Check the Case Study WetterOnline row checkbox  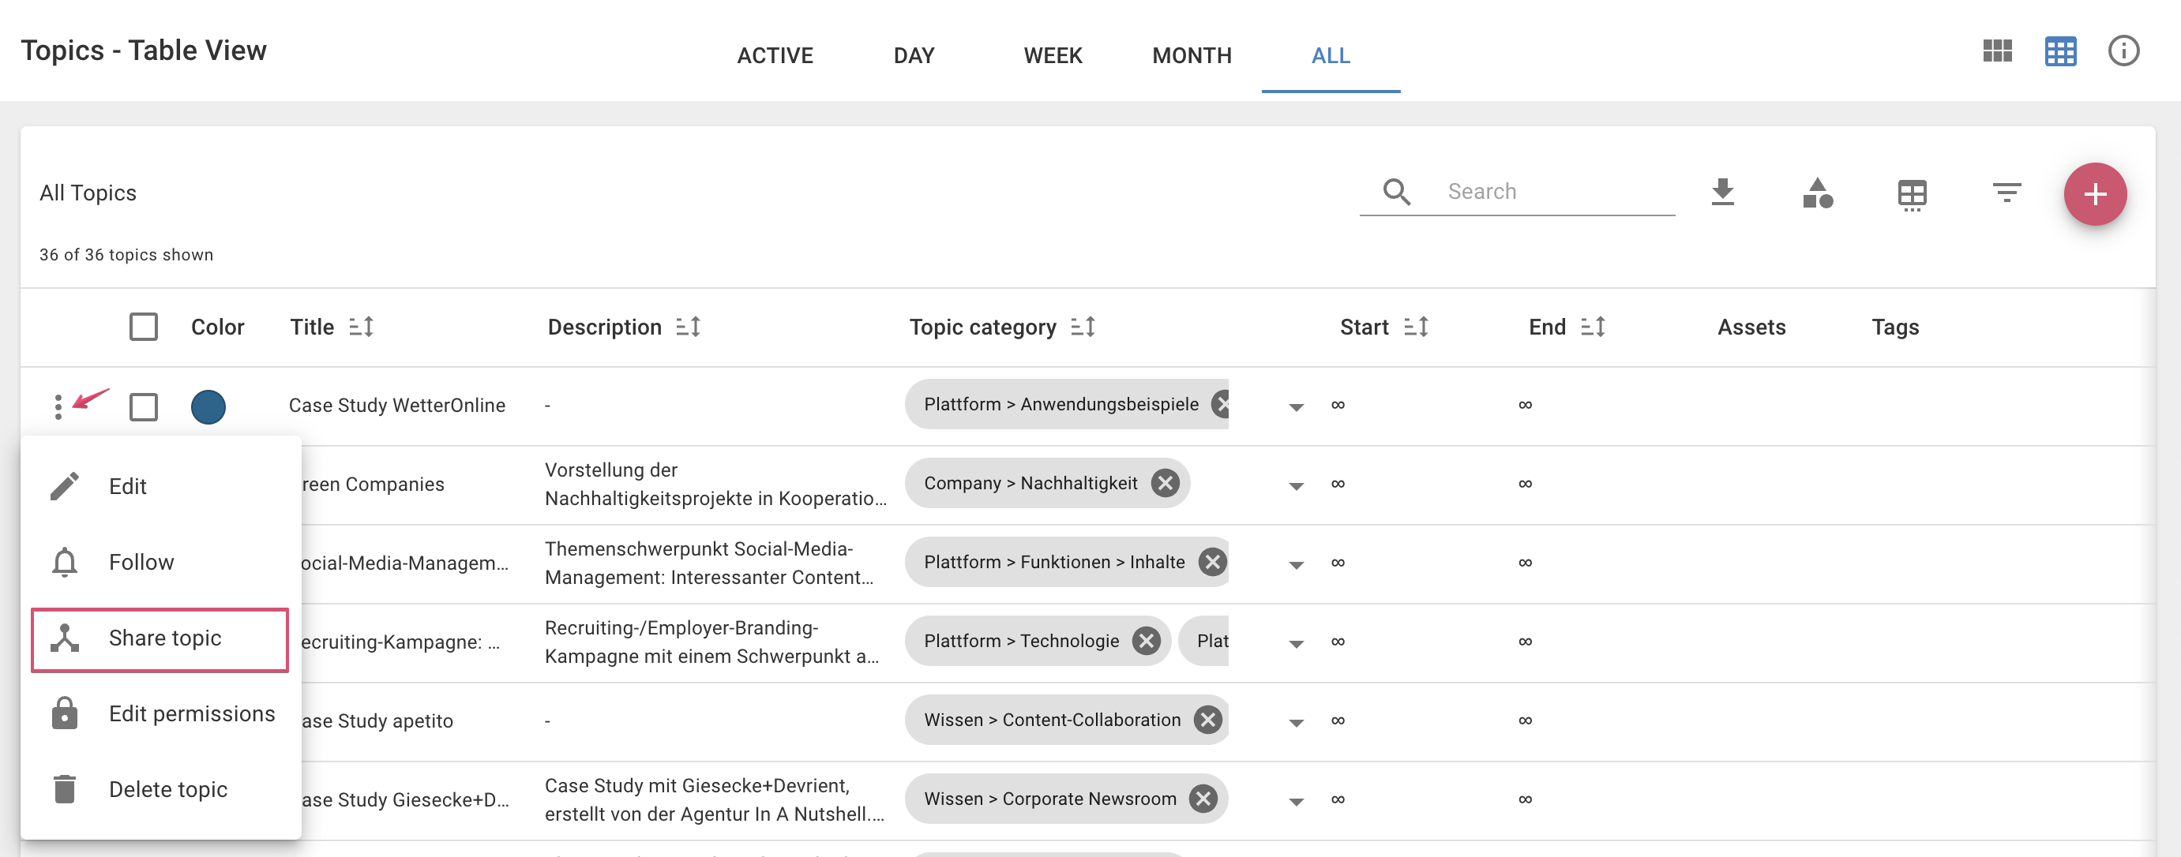(144, 407)
